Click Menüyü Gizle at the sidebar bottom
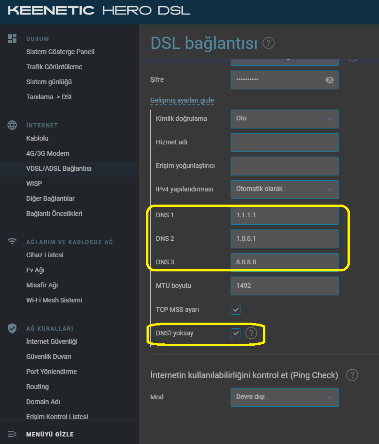 pyautogui.click(x=50, y=434)
